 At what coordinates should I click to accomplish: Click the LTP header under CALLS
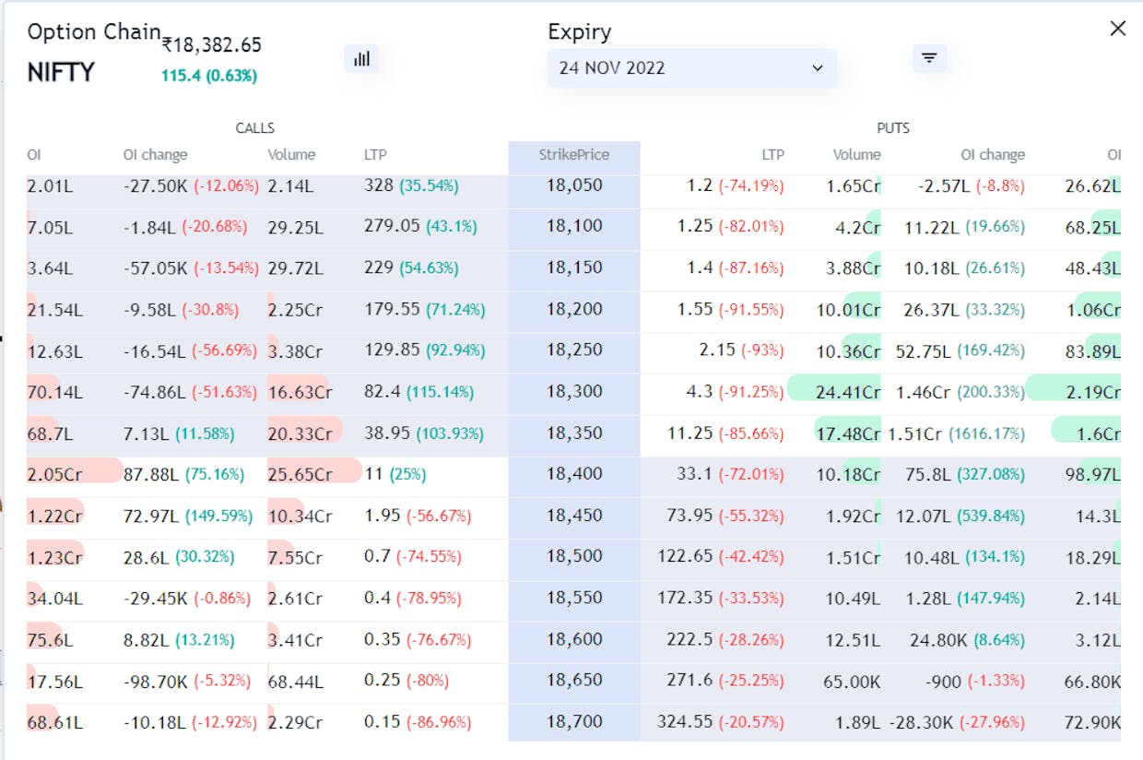coord(375,155)
